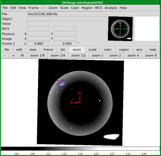Open the Analysis menu
161x156 pixels.
111,8
